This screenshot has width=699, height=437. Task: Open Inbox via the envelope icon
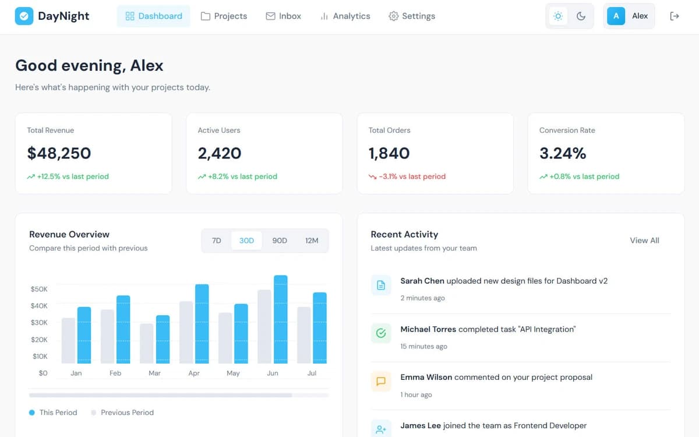[x=270, y=16]
